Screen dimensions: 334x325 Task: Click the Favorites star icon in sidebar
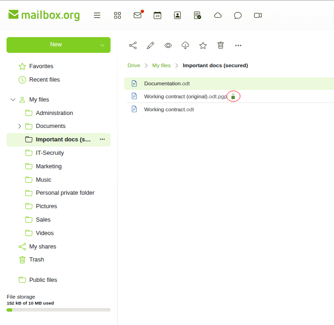(x=22, y=66)
